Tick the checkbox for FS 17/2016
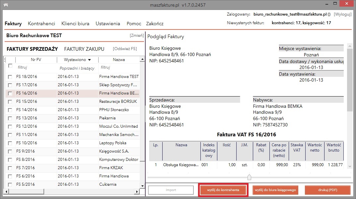 tap(10, 85)
